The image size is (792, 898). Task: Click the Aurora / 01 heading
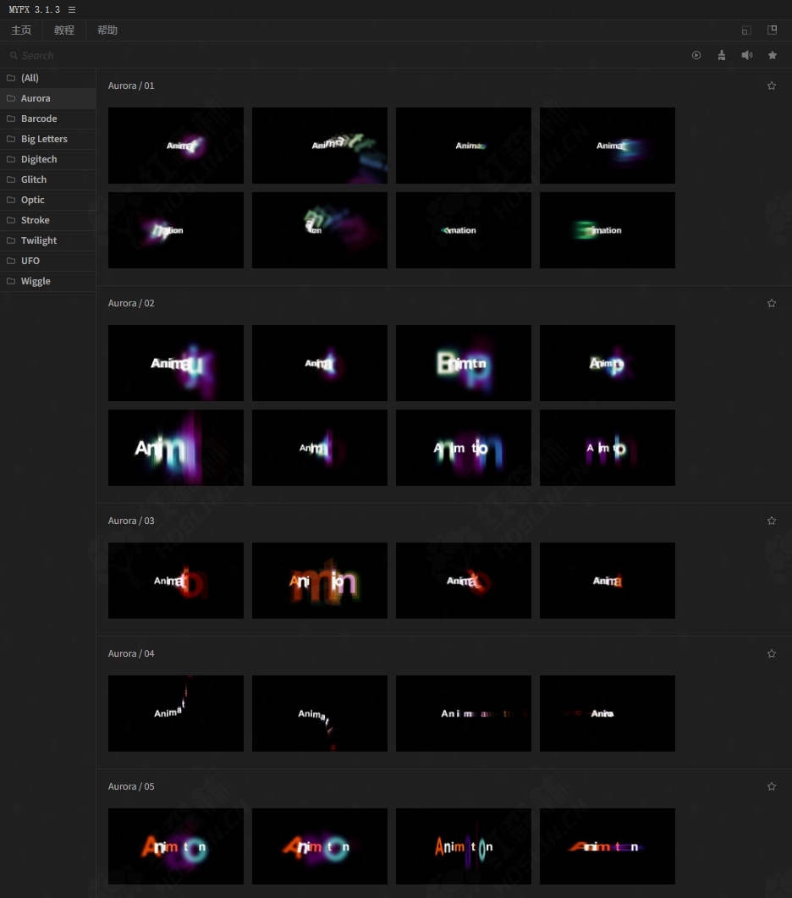pos(131,85)
